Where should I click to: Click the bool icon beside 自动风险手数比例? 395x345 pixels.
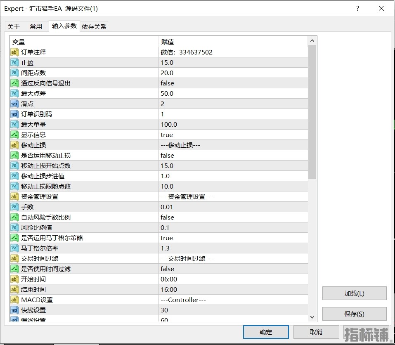pyautogui.click(x=14, y=217)
